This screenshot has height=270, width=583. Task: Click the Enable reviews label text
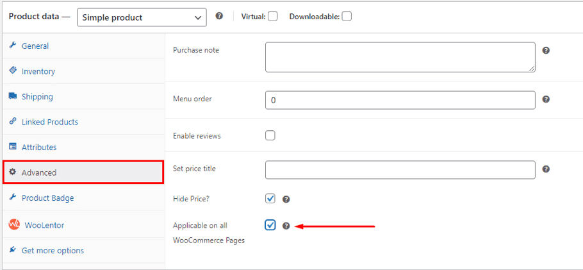197,136
